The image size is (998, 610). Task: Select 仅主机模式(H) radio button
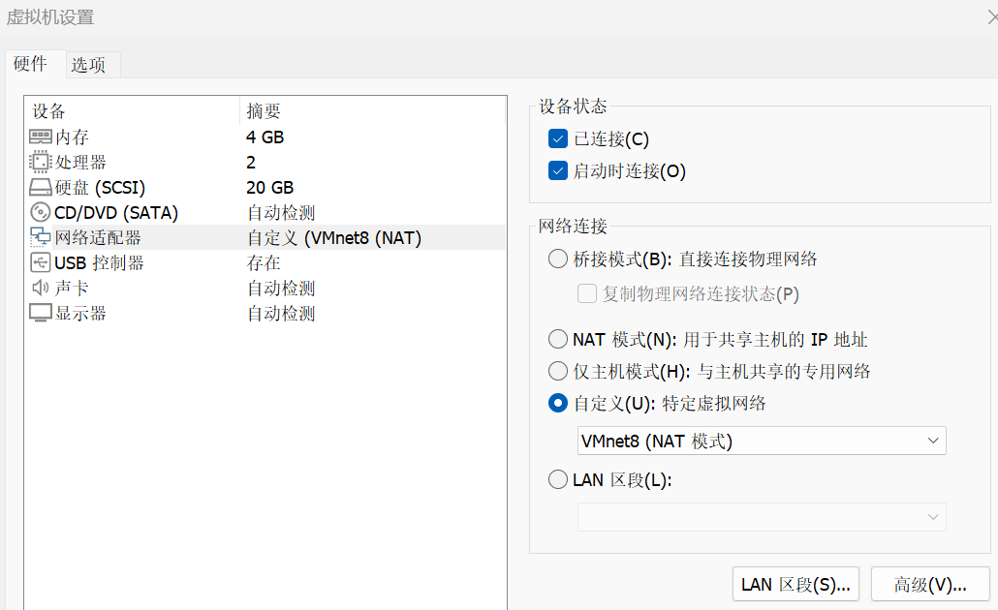557,371
